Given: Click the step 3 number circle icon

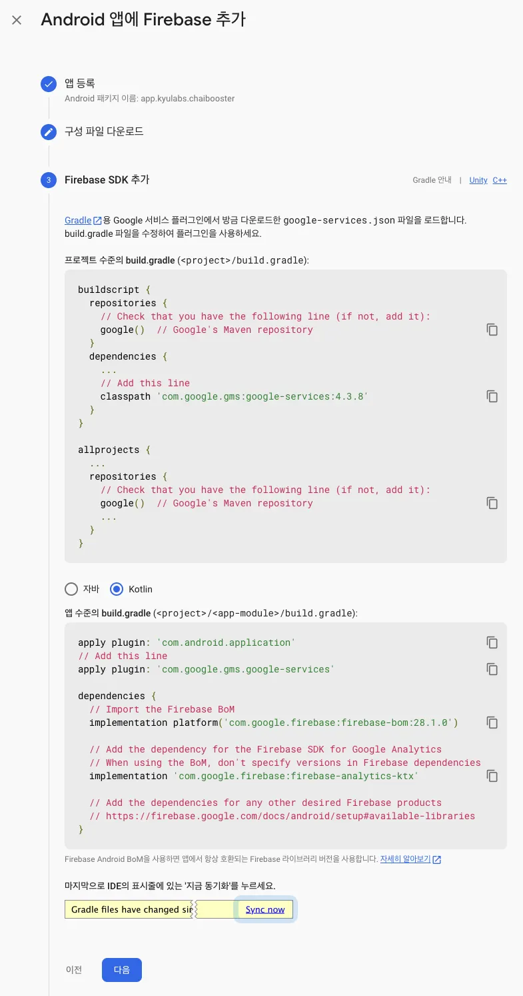Looking at the screenshot, I should coord(48,180).
